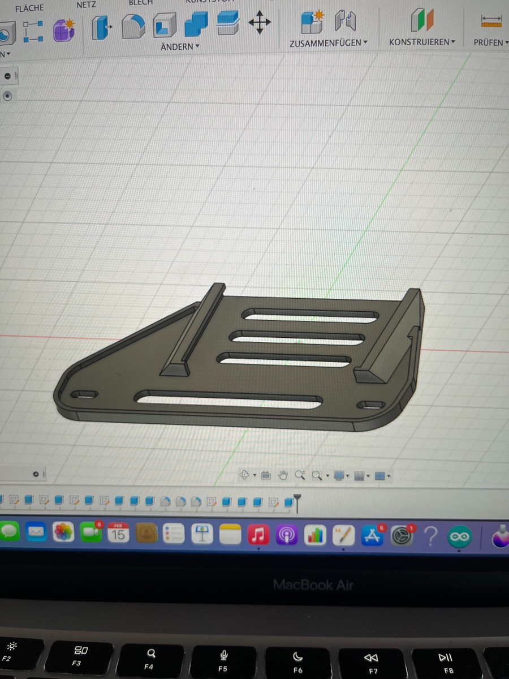Expand the KONSTRUIEREN dropdown
Screen dimensions: 509x679
(422, 42)
